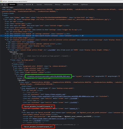Click the Chrome icon in title bar

tap(1, 1)
